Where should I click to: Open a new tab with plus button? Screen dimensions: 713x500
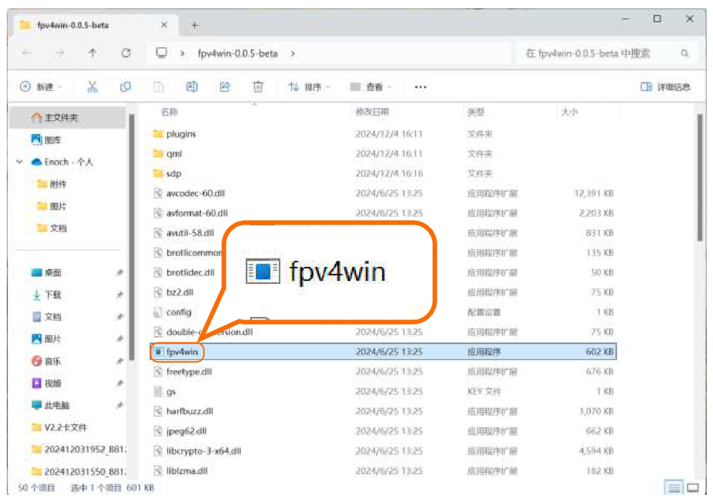tap(195, 25)
